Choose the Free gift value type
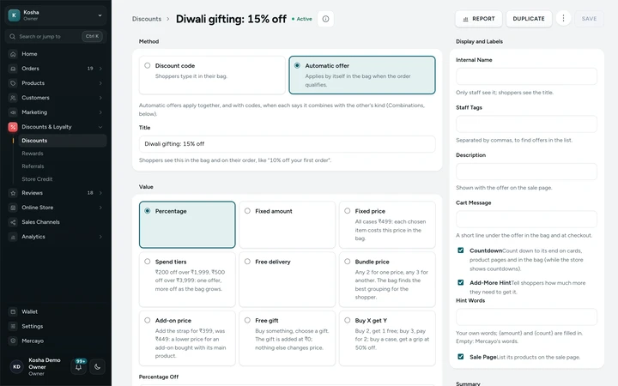618x386 pixels. point(287,338)
